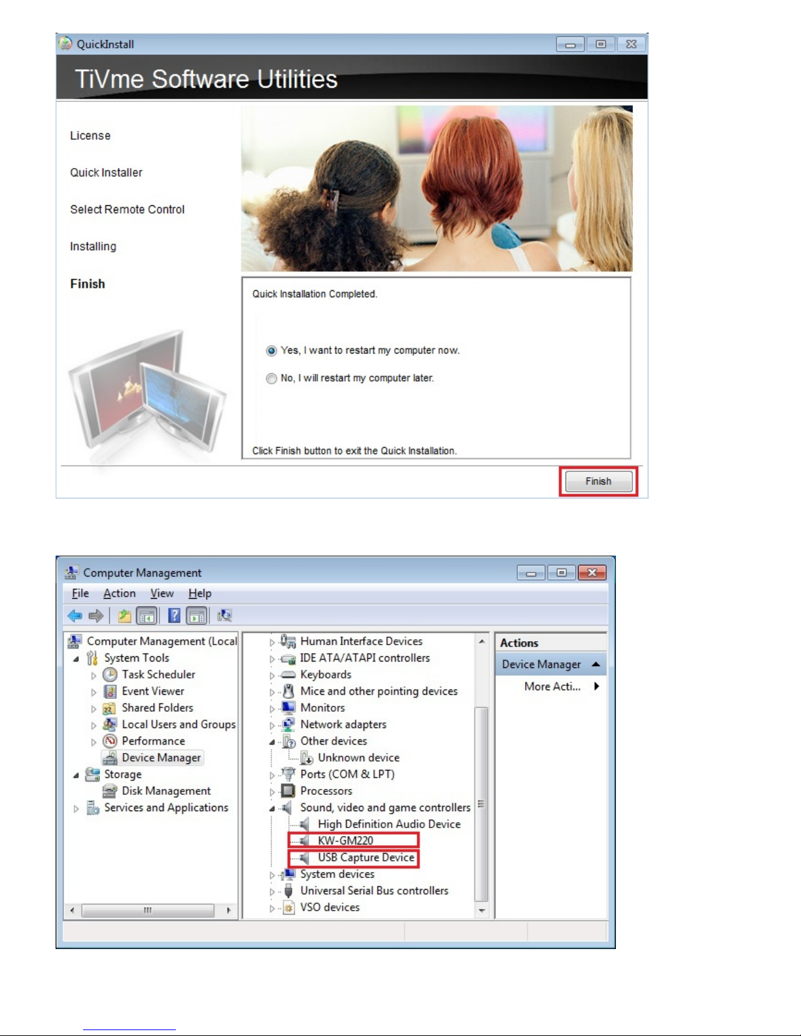Expand the Event Viewer node
The image size is (801, 1036).
(94, 692)
